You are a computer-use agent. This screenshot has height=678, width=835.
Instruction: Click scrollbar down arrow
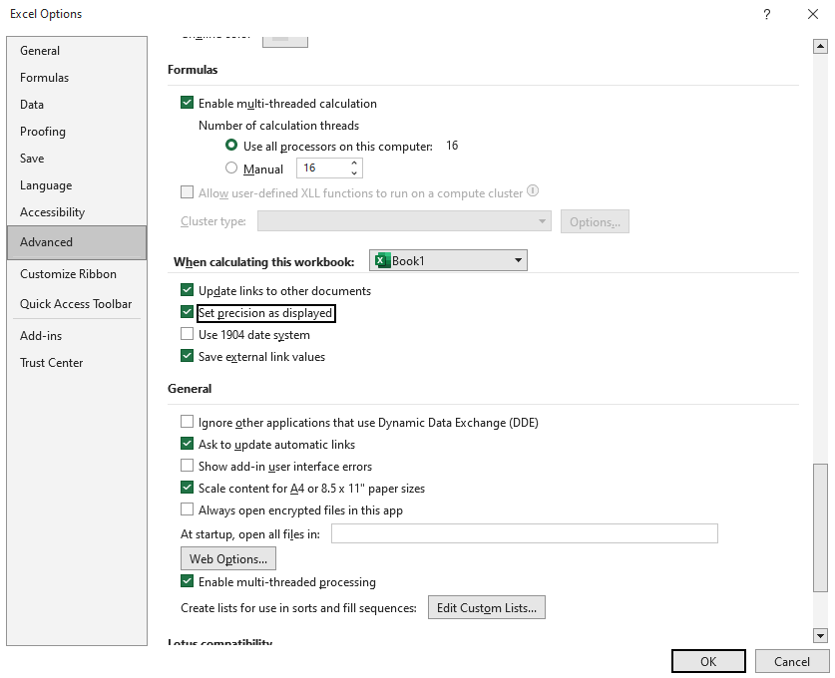coord(820,635)
